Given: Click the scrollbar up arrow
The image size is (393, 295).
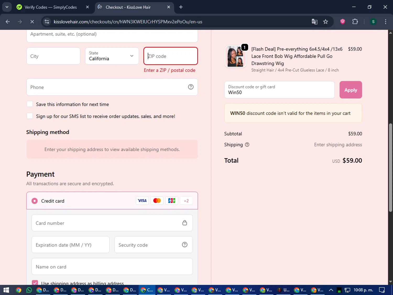Looking at the screenshot, I should click(x=390, y=33).
